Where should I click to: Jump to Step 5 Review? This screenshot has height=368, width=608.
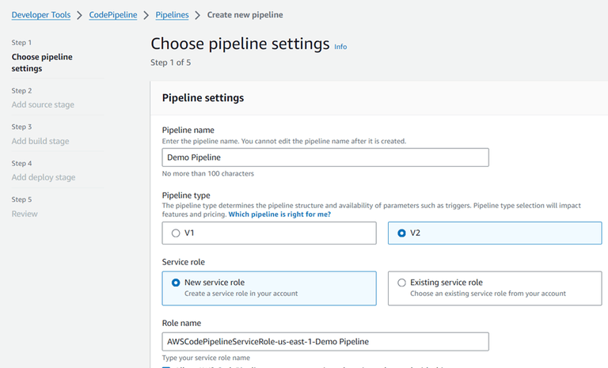tap(25, 214)
